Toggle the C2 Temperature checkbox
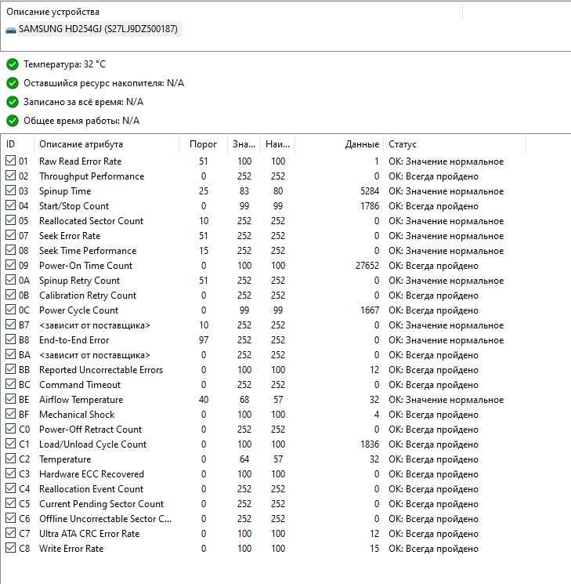 (11, 459)
